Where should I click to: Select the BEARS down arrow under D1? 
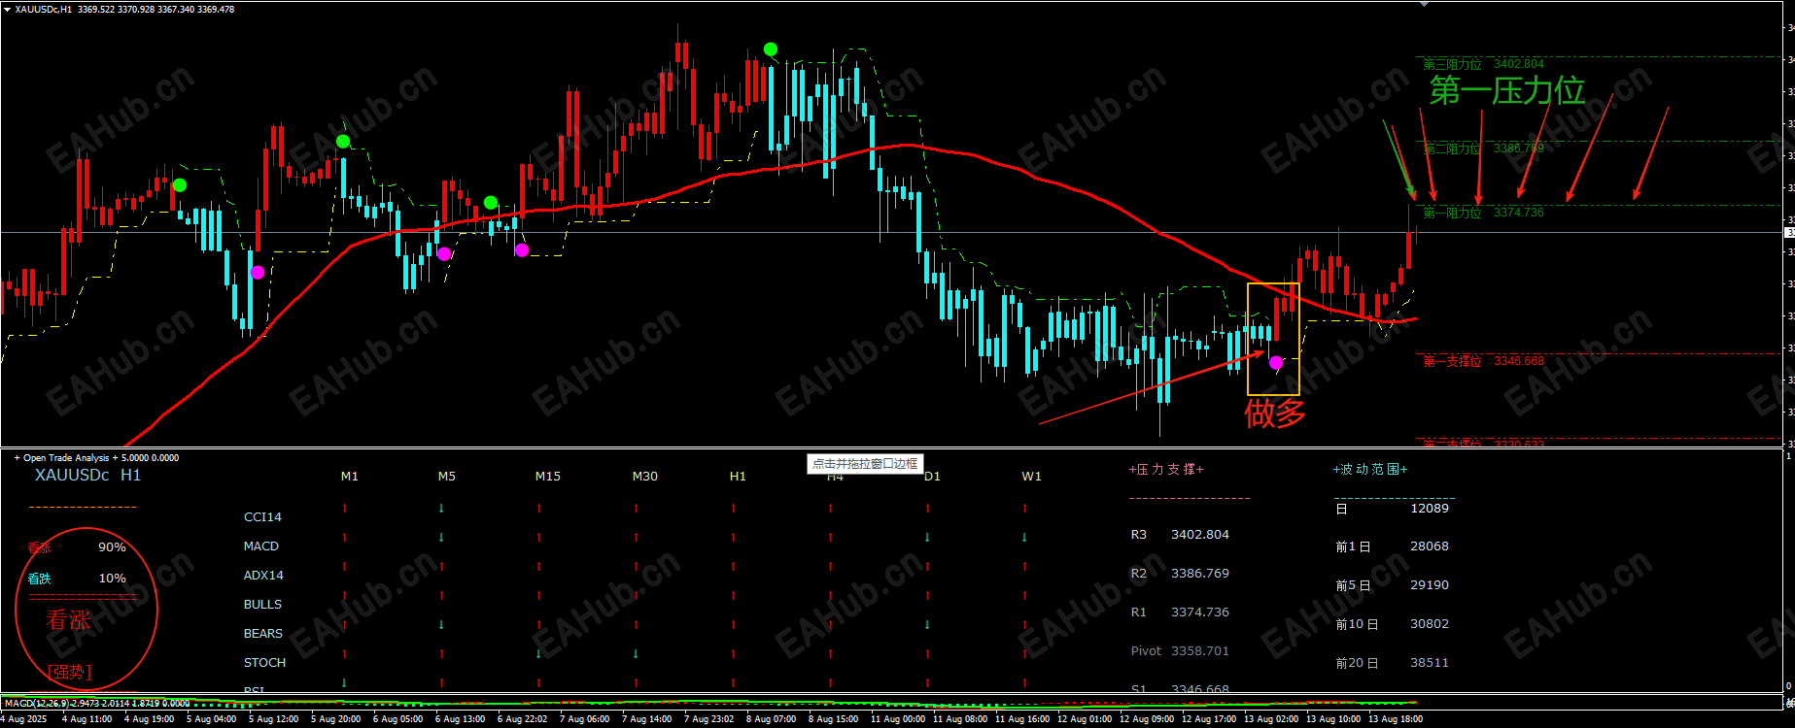927,624
